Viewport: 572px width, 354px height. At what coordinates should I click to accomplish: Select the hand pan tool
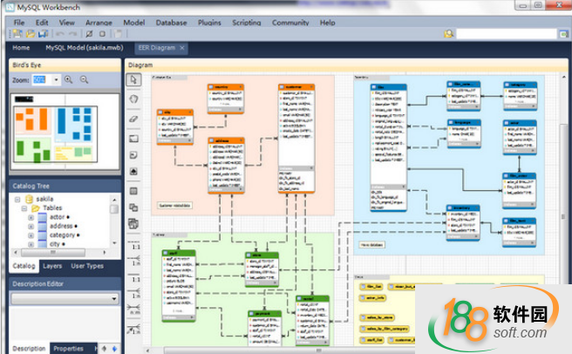[134, 99]
